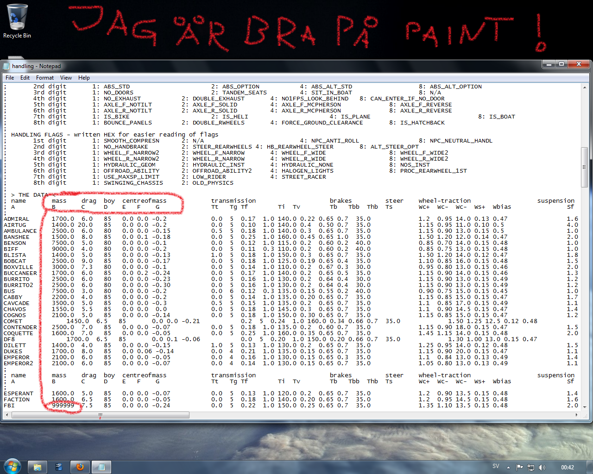
Task: Click the Notepad taskbar button
Action: [x=101, y=467]
